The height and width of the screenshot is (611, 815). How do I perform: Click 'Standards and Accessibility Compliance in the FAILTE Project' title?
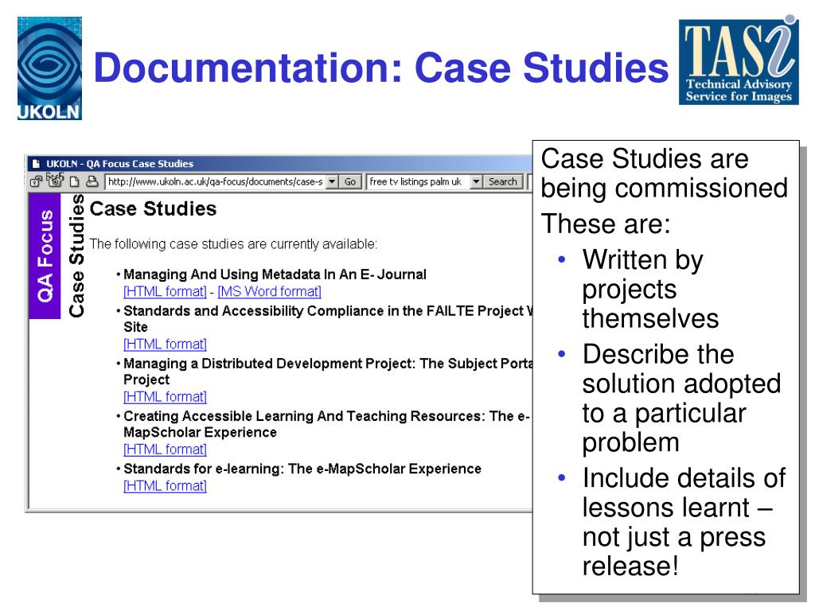pyautogui.click(x=327, y=318)
